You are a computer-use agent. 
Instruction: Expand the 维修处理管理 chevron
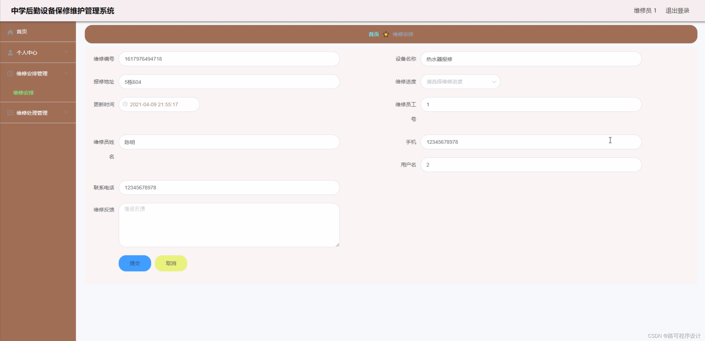pos(66,112)
